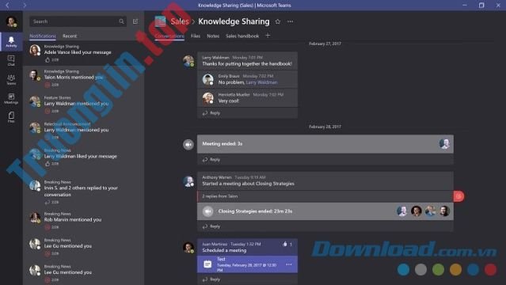The width and height of the screenshot is (506, 285).
Task: Click the Meeting ended video icon
Action: click(x=188, y=144)
